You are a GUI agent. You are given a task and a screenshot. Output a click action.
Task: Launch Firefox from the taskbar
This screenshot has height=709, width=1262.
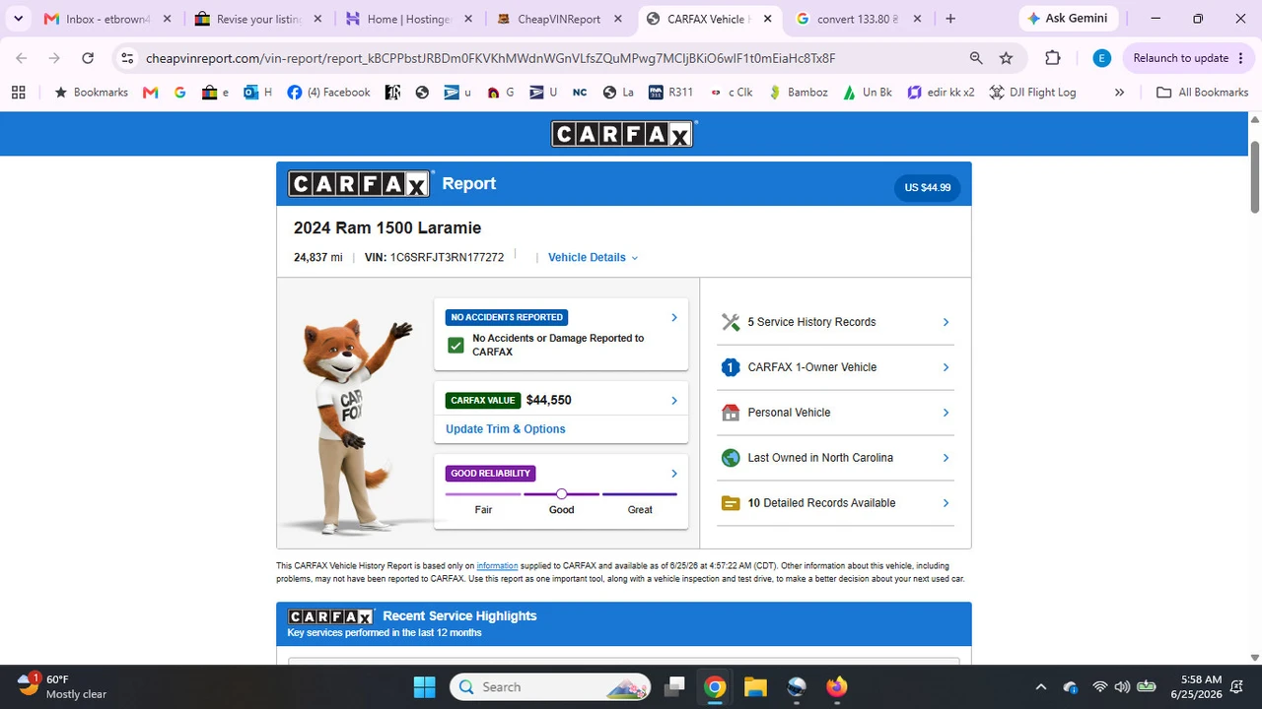coord(836,686)
